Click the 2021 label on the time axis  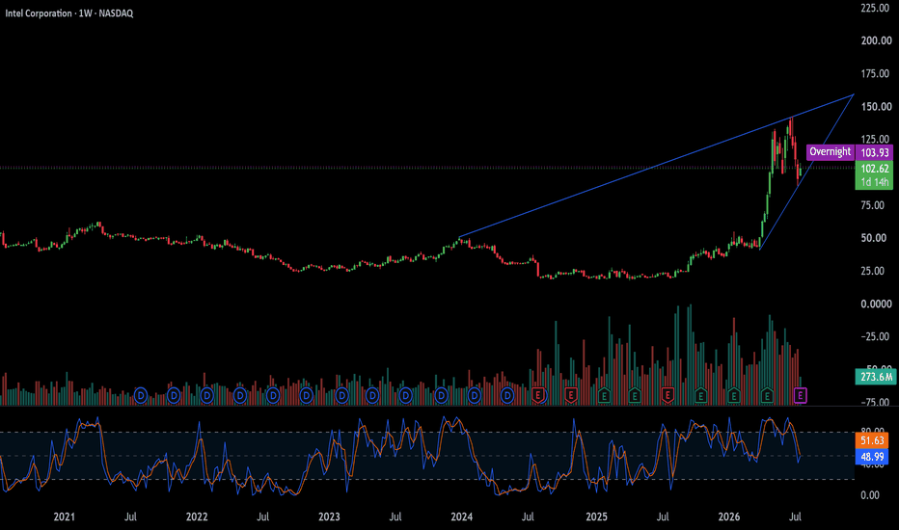[x=65, y=517]
